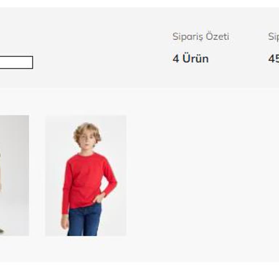279x279 pixels.
Task: Click the white strip below the product panel
Action: (139, 270)
